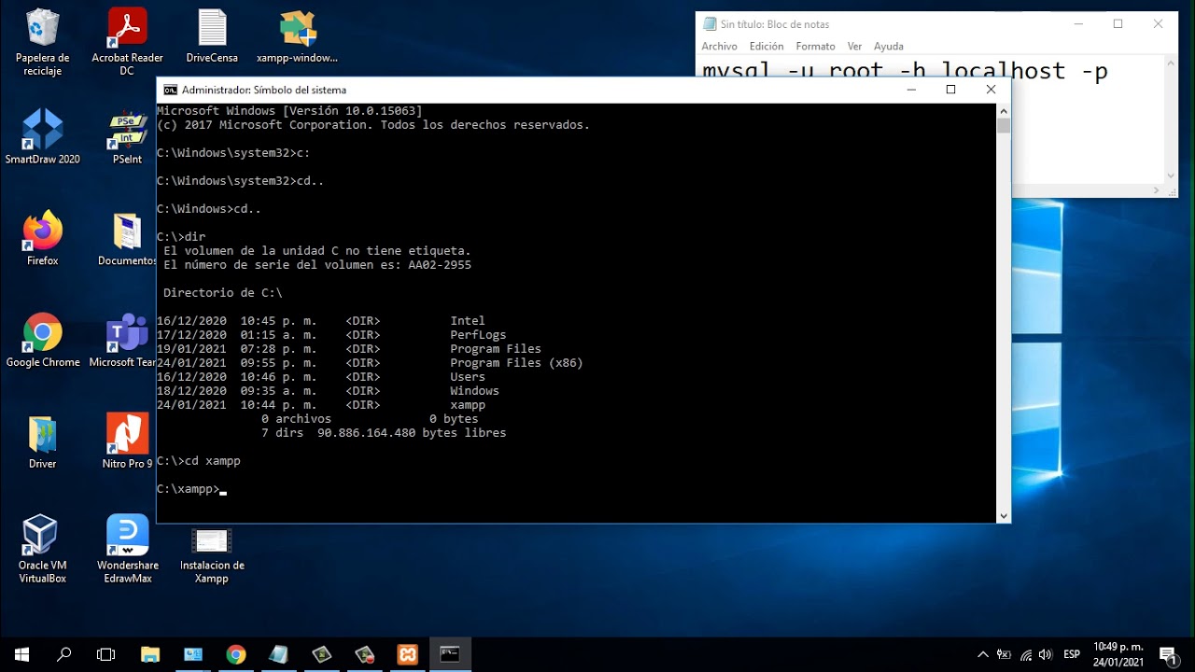Switch to XAMPP app on the taskbar
This screenshot has height=672, width=1195.
click(x=407, y=654)
